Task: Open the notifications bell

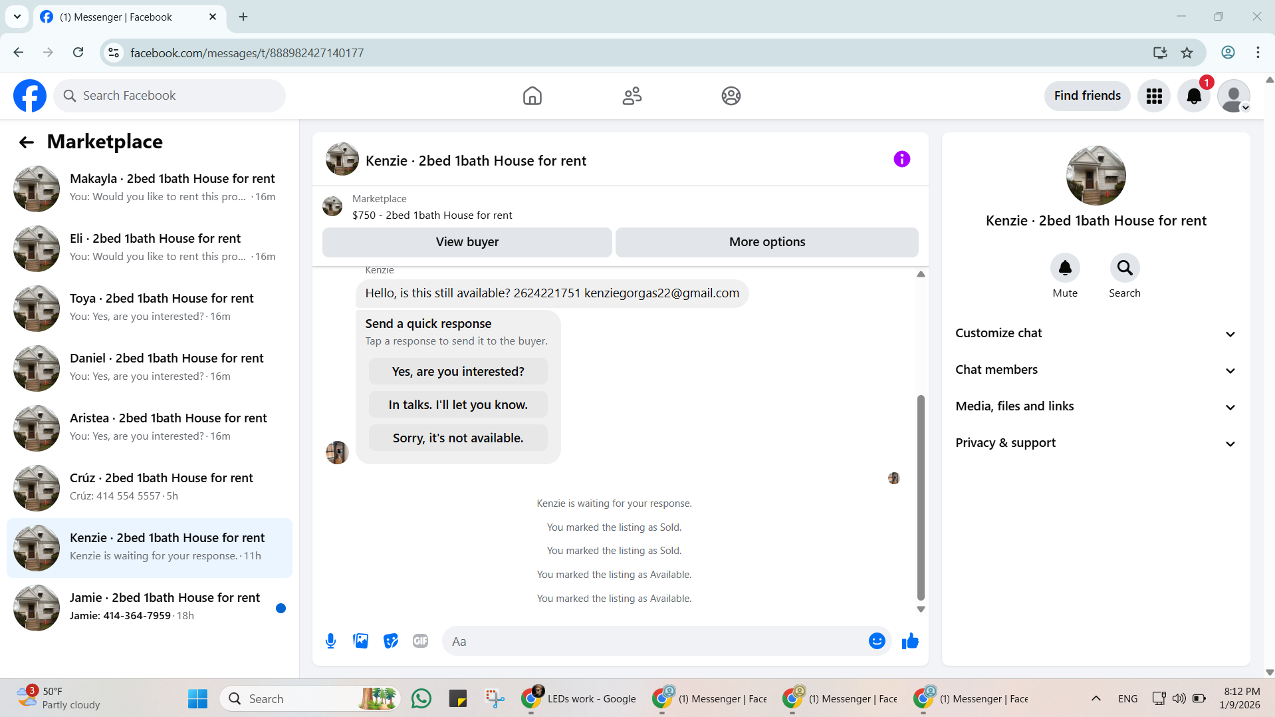Action: tap(1194, 96)
